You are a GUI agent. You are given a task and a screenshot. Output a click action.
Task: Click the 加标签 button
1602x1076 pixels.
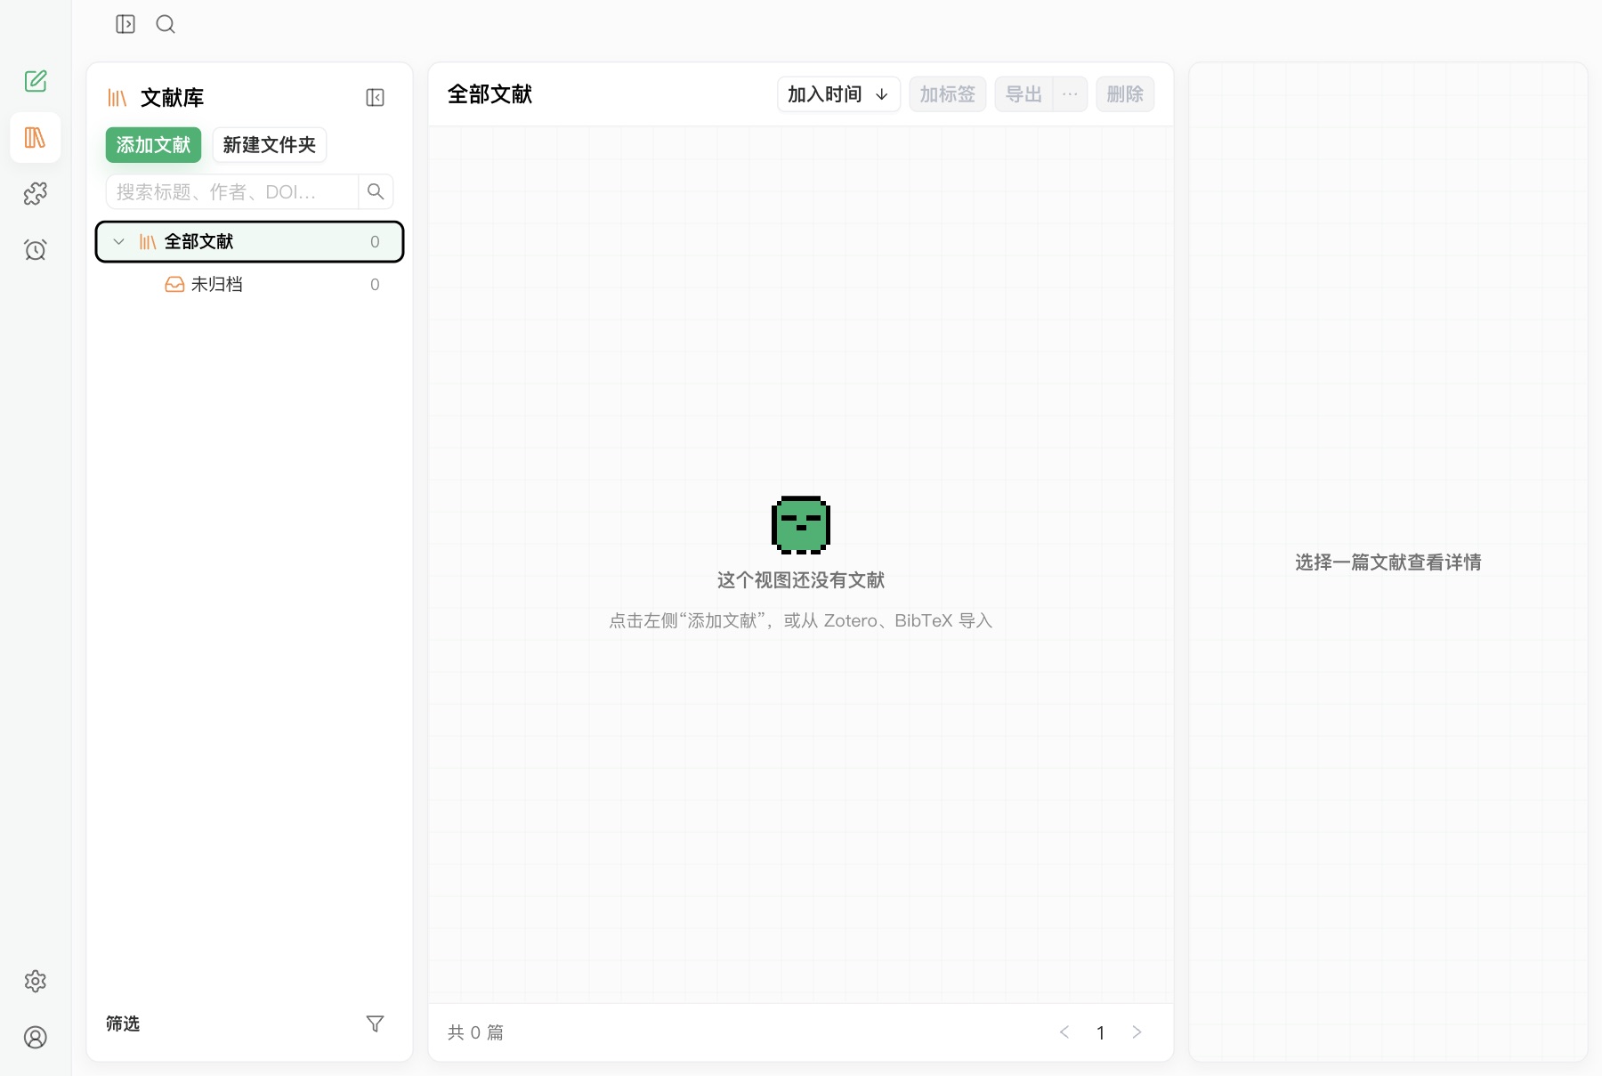point(947,94)
